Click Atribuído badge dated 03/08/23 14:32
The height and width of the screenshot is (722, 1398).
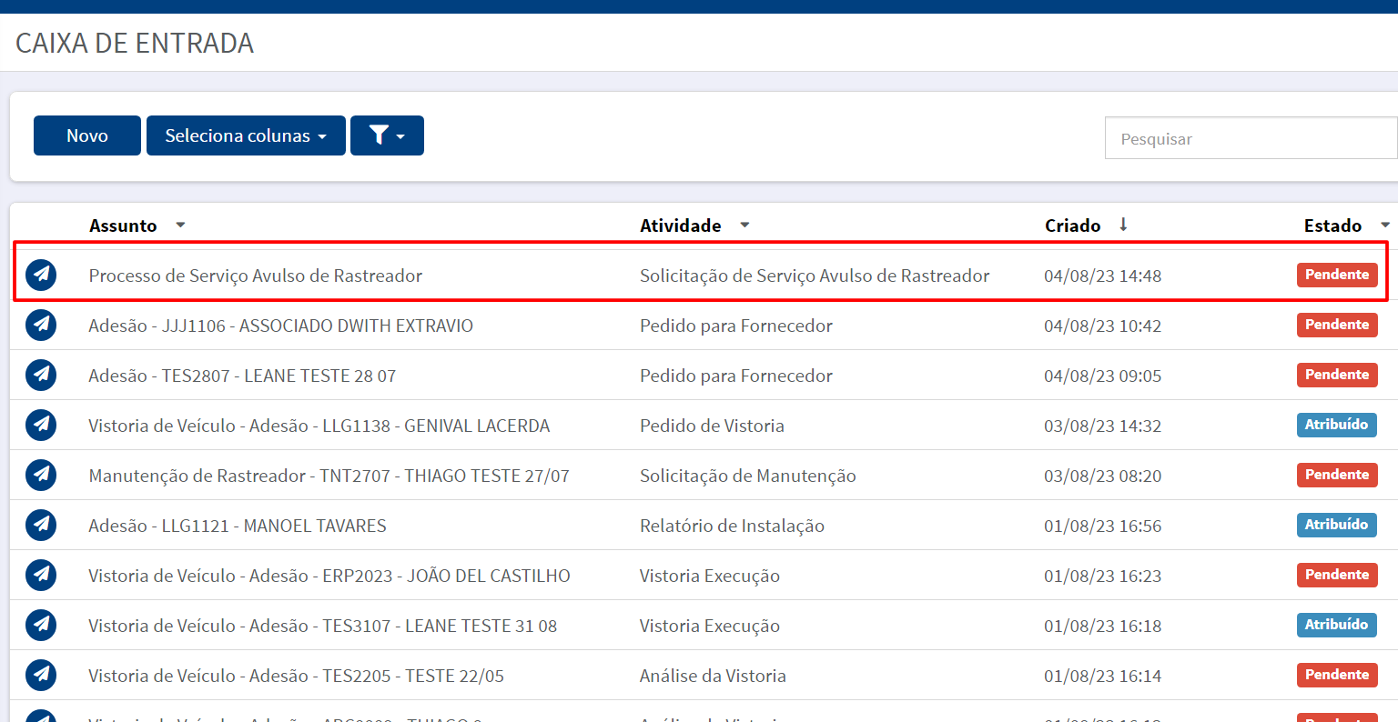[1337, 425]
